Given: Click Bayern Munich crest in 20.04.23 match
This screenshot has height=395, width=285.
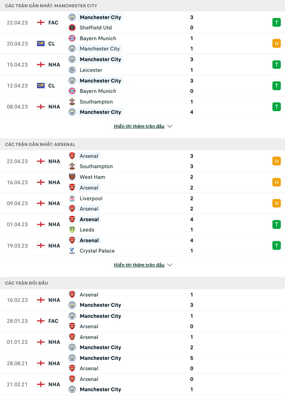Looking at the screenshot, I should [72, 38].
